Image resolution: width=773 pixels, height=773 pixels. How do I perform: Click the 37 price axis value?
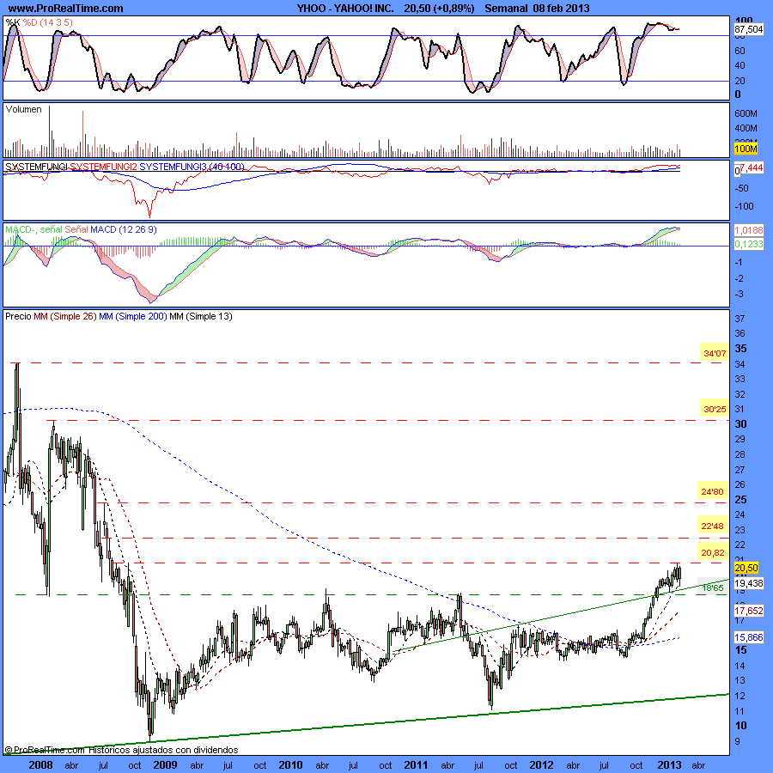[x=740, y=319]
